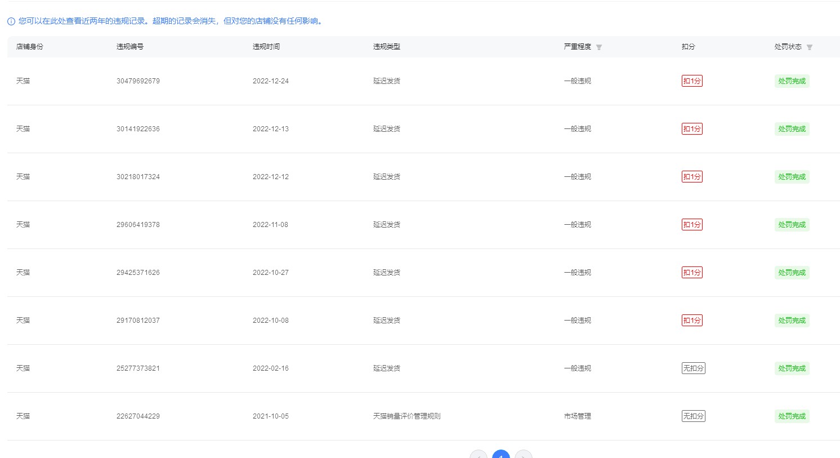Click the date 2022-12-24
This screenshot has height=458, width=840.
pyautogui.click(x=271, y=81)
